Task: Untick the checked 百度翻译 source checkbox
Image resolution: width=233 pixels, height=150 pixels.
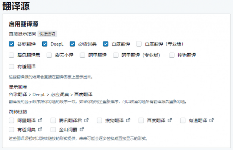Action: (106, 44)
